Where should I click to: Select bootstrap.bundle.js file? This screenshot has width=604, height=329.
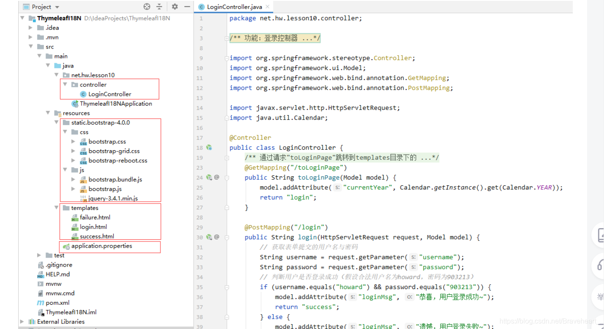pyautogui.click(x=111, y=180)
